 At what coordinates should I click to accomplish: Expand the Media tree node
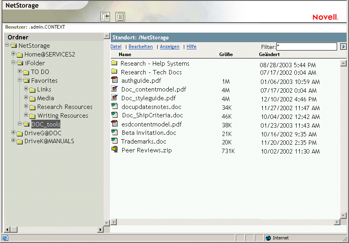(x=26, y=97)
